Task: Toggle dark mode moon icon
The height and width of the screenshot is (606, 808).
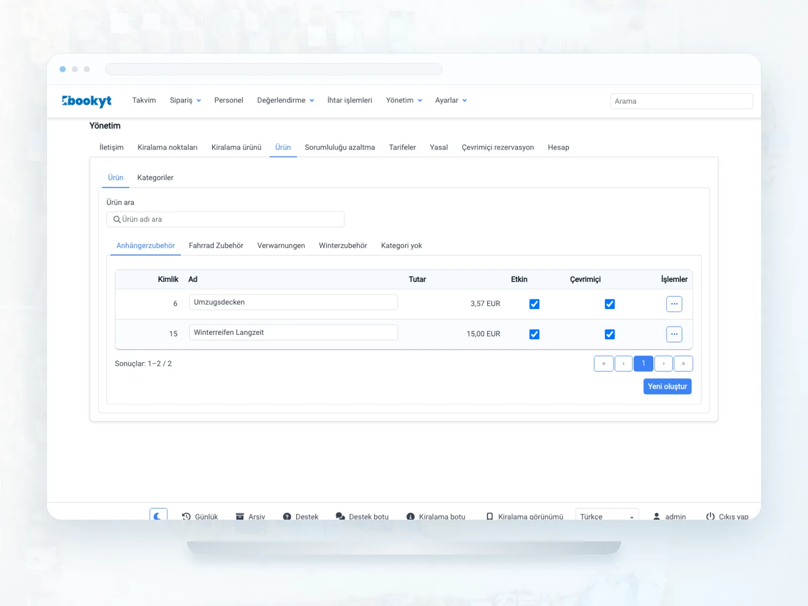Action: pos(158,515)
